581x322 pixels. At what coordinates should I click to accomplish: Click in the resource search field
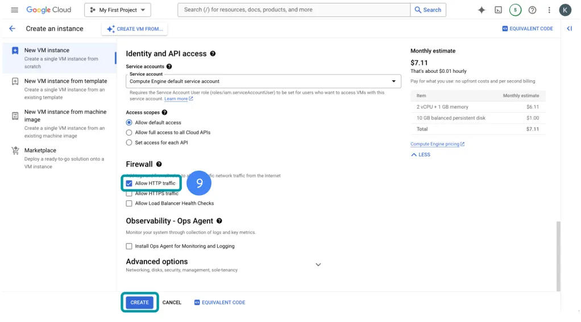pos(293,10)
